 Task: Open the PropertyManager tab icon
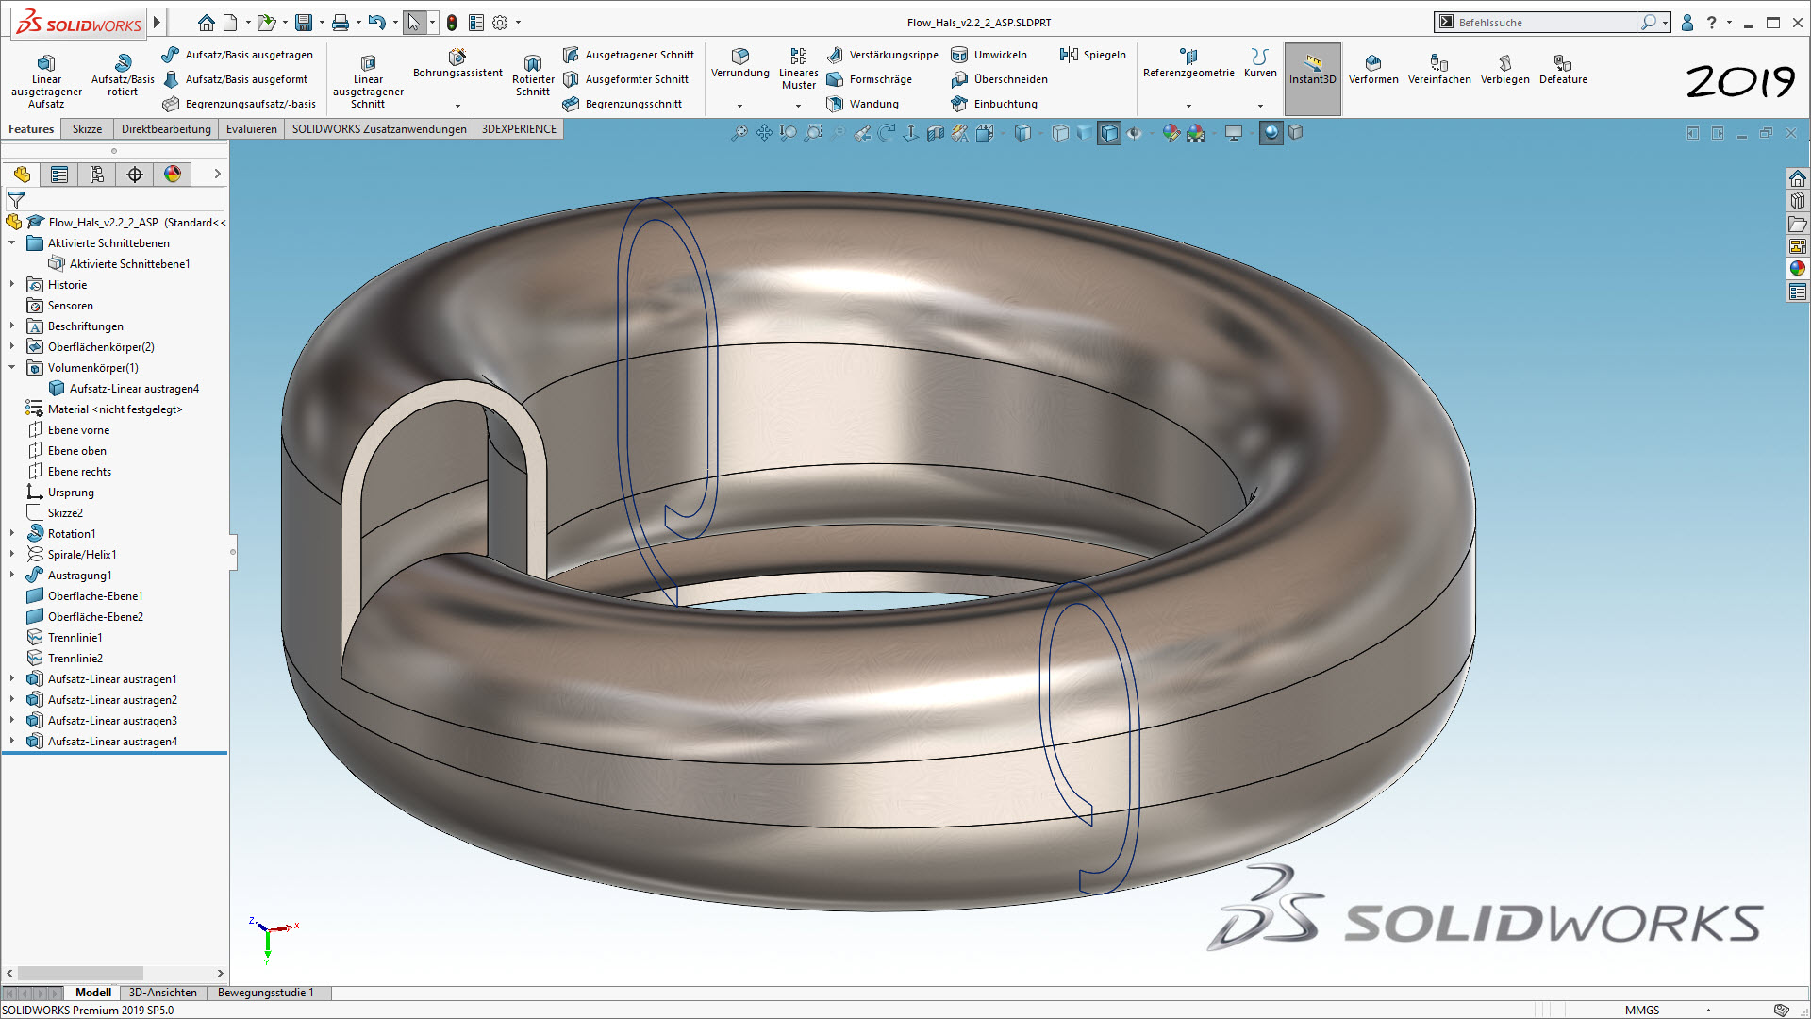[x=59, y=175]
